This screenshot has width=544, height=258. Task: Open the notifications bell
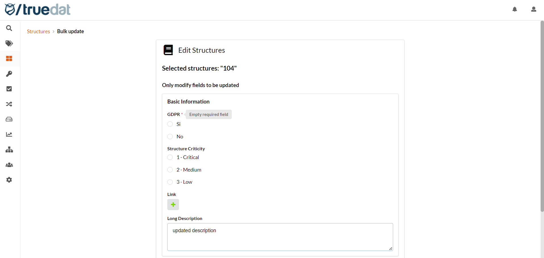coord(514,9)
